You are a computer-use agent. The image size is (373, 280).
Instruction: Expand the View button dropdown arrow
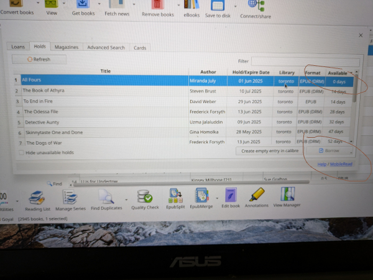(64, 4)
